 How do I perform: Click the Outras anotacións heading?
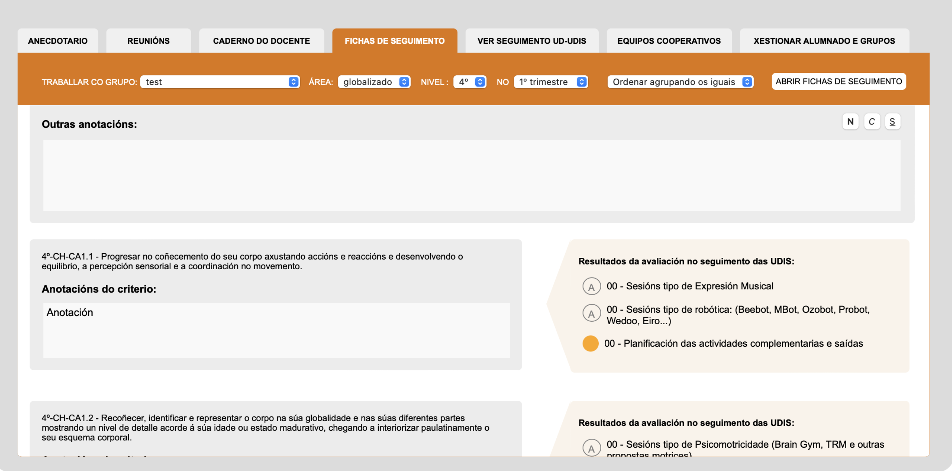click(89, 124)
